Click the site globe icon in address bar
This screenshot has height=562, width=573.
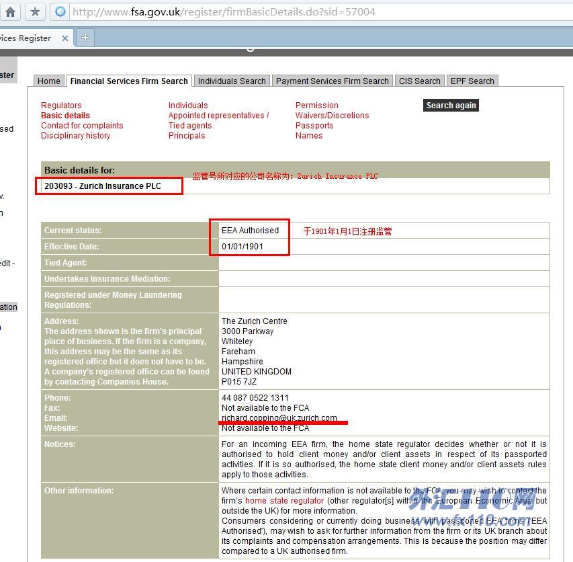(60, 11)
